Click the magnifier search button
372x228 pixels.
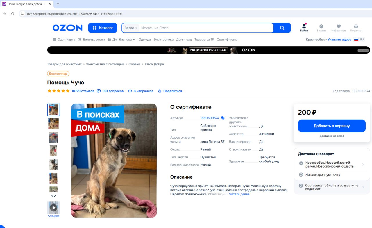(282, 28)
